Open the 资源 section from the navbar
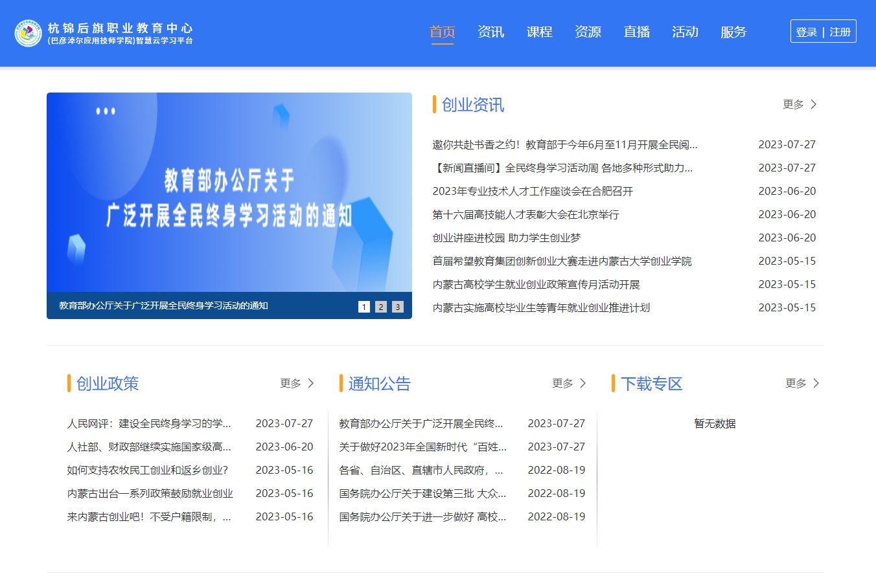 tap(588, 31)
